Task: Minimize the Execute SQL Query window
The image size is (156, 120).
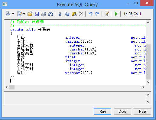Action: tap(128, 4)
